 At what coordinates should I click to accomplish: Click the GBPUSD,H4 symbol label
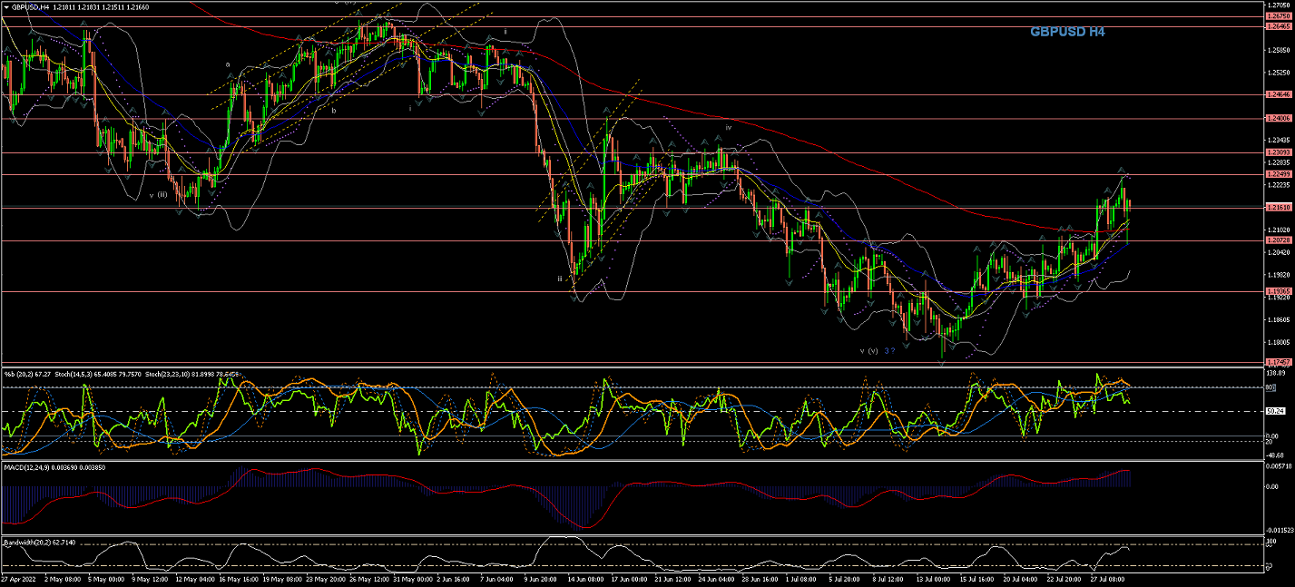pos(31,6)
